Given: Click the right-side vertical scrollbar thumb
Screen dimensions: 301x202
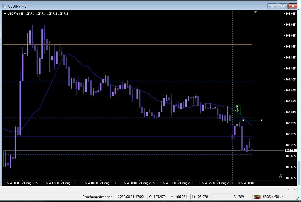Looking at the screenshot, I should pyautogui.click(x=299, y=174).
